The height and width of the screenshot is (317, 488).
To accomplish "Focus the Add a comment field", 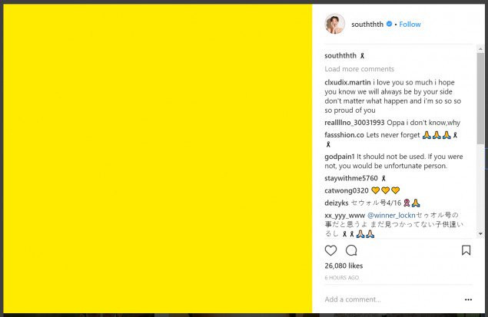I will 384,299.
